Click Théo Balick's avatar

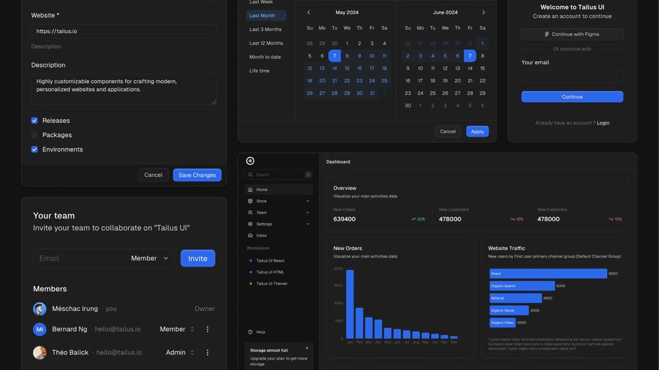coord(40,352)
